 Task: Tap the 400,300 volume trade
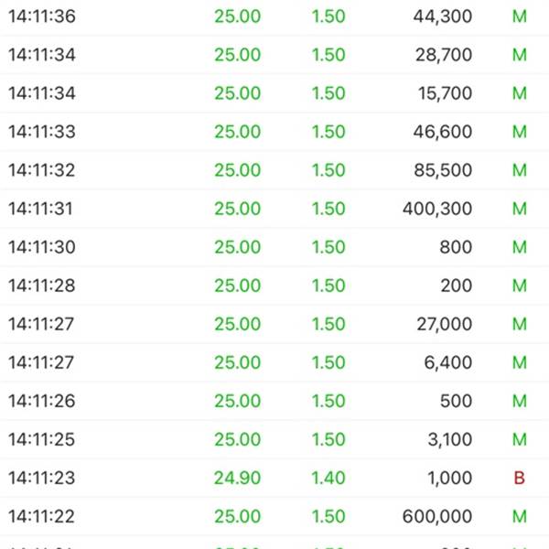tap(274, 209)
